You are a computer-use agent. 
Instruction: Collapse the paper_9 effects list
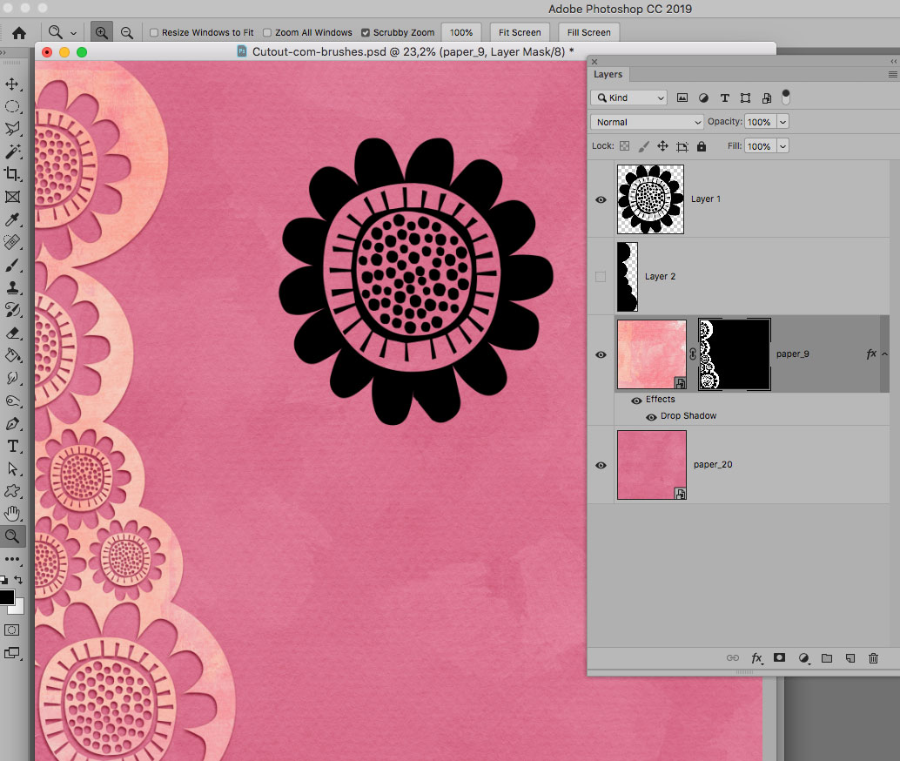tap(884, 354)
